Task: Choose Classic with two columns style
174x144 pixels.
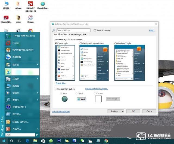Action: click(81, 43)
